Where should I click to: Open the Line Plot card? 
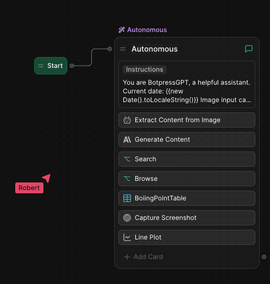tap(187, 237)
